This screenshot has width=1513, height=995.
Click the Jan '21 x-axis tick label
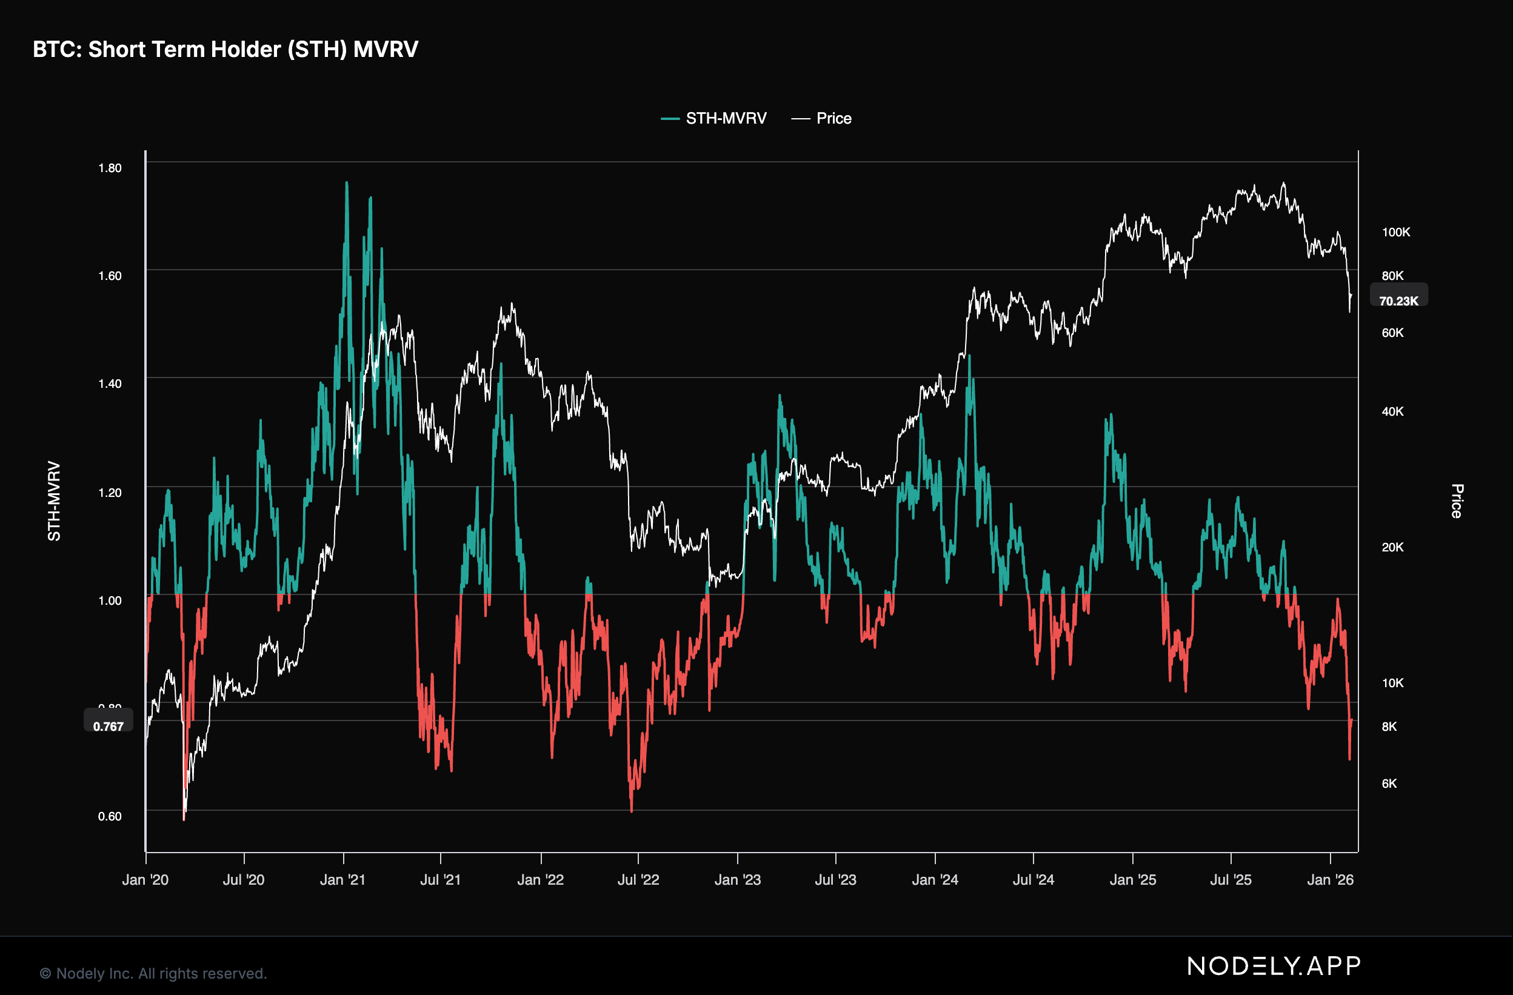point(342,879)
